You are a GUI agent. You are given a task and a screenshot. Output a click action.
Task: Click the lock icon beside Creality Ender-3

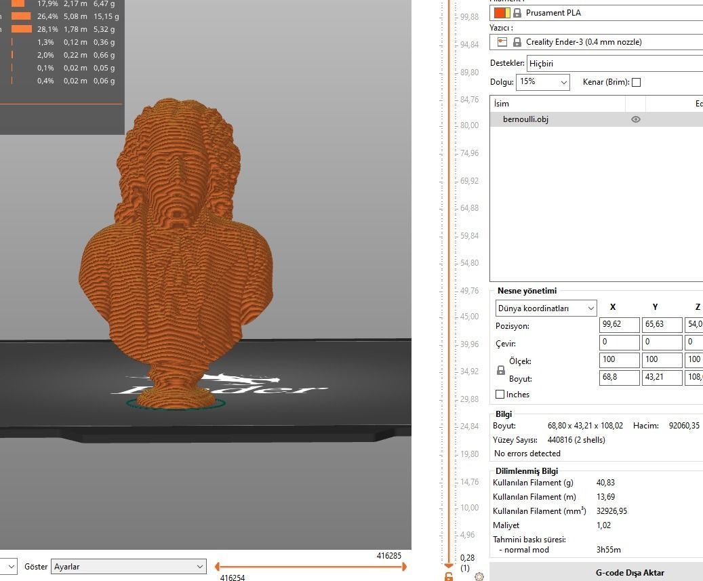(x=517, y=42)
